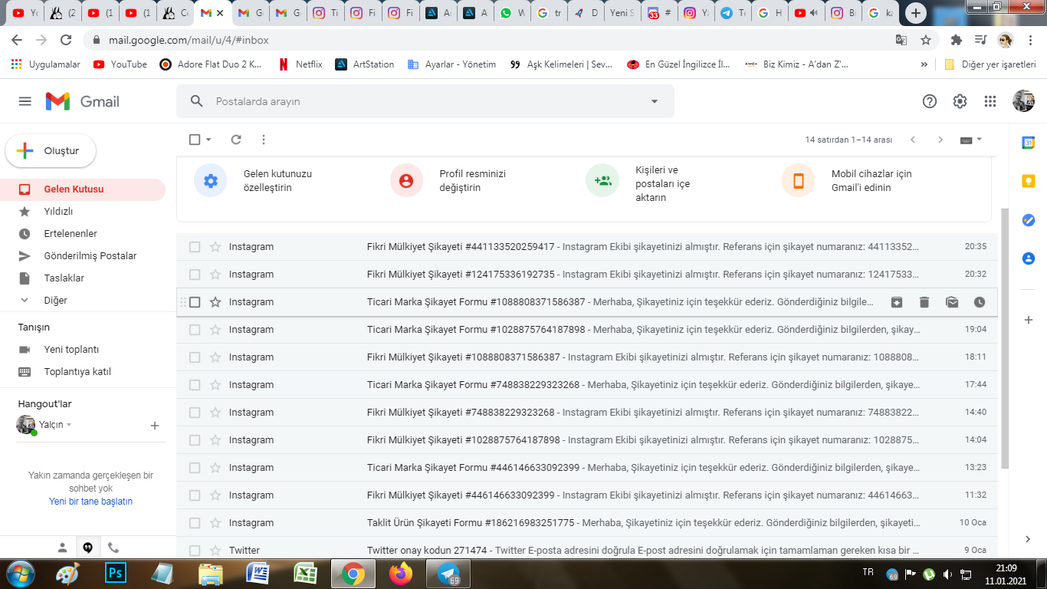The image size is (1047, 589).
Task: Switch to the Hangouts conversations tab
Action: point(88,548)
